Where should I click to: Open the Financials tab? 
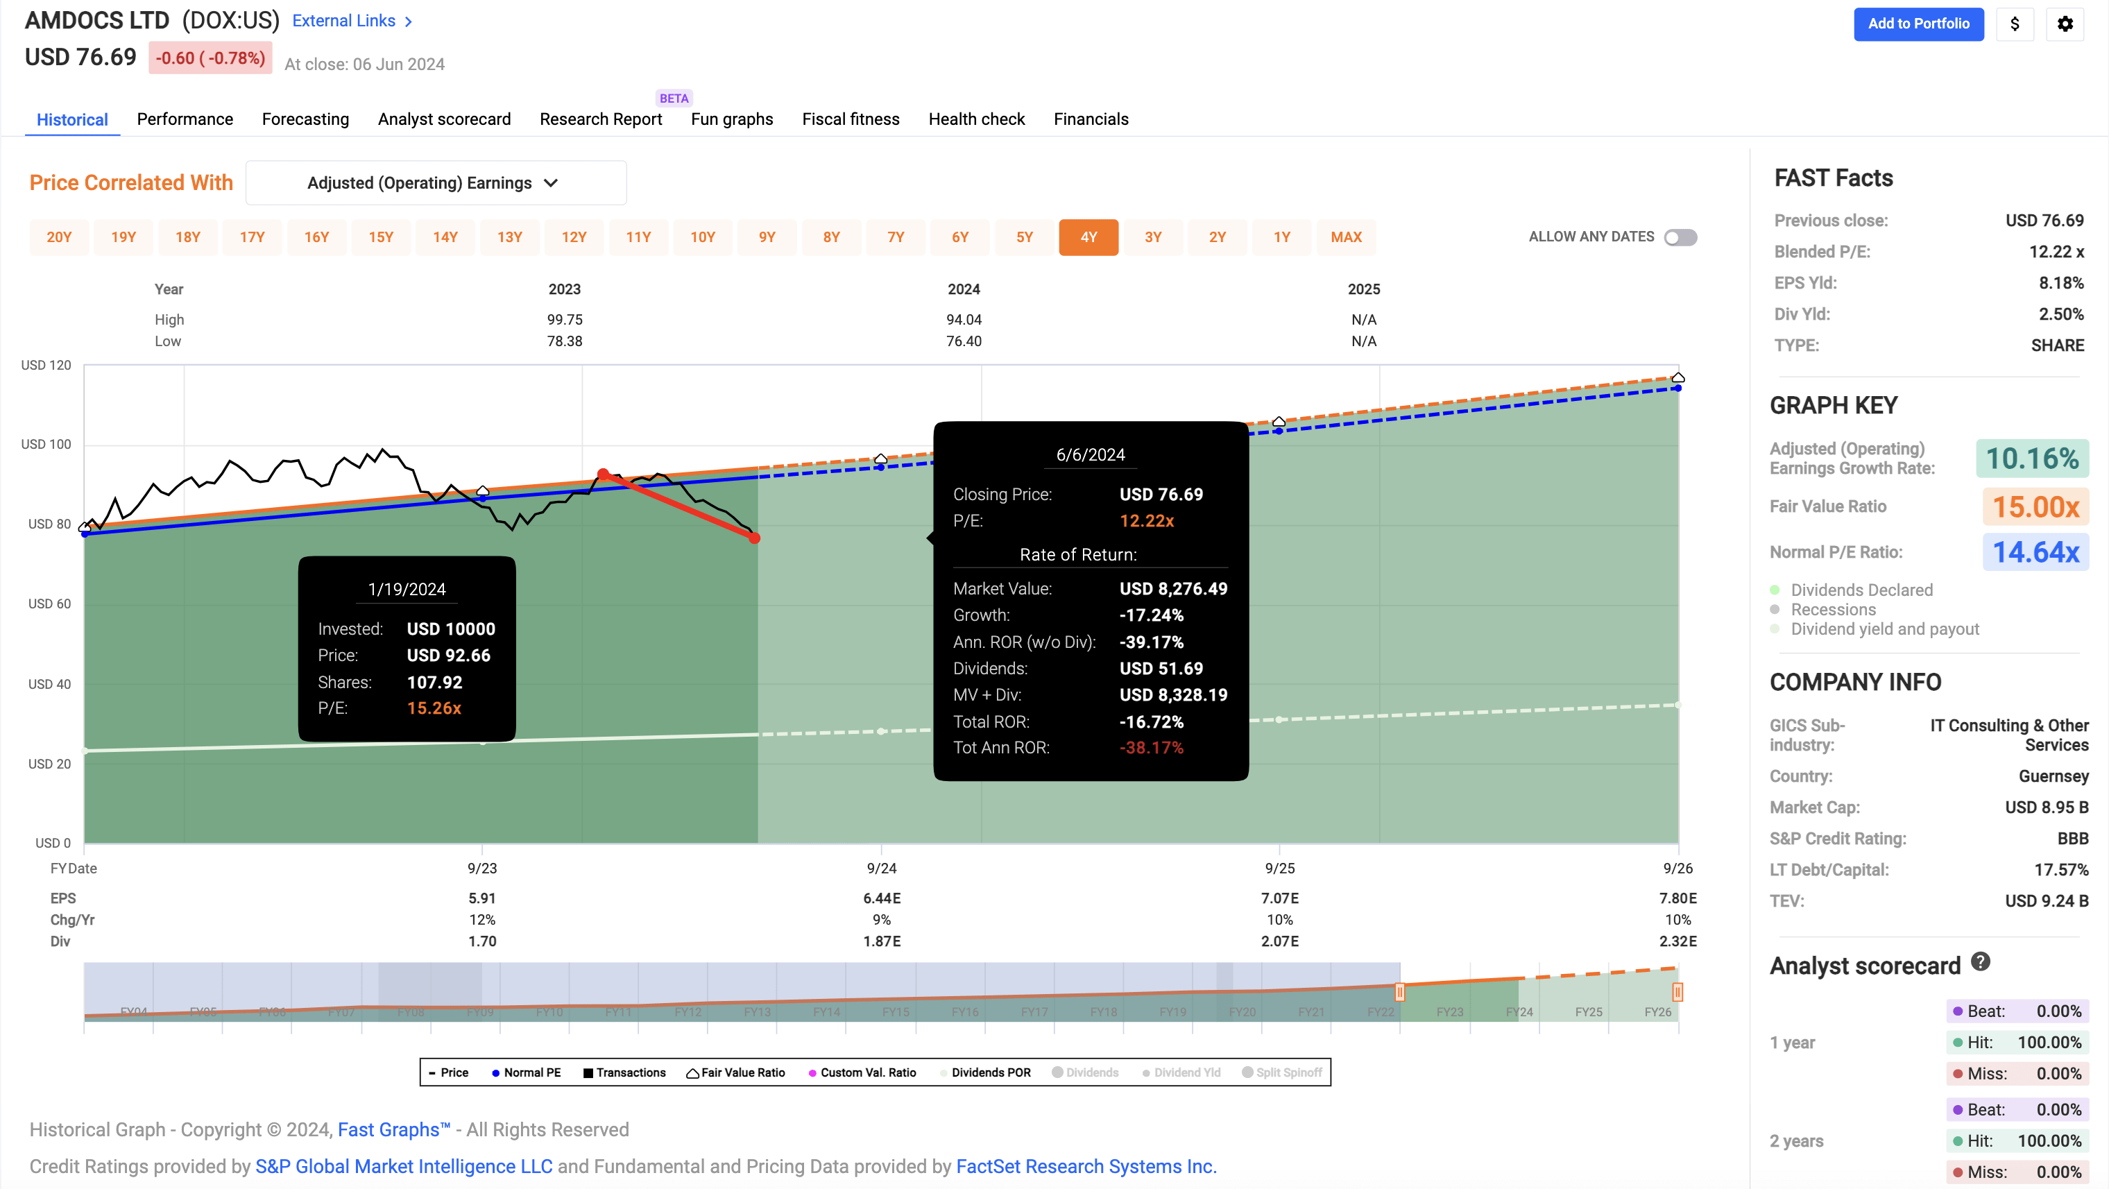[x=1091, y=119]
